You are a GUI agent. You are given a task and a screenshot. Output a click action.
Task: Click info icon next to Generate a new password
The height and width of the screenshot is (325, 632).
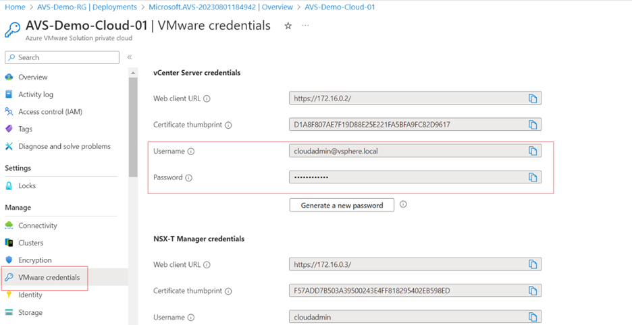[x=403, y=204]
